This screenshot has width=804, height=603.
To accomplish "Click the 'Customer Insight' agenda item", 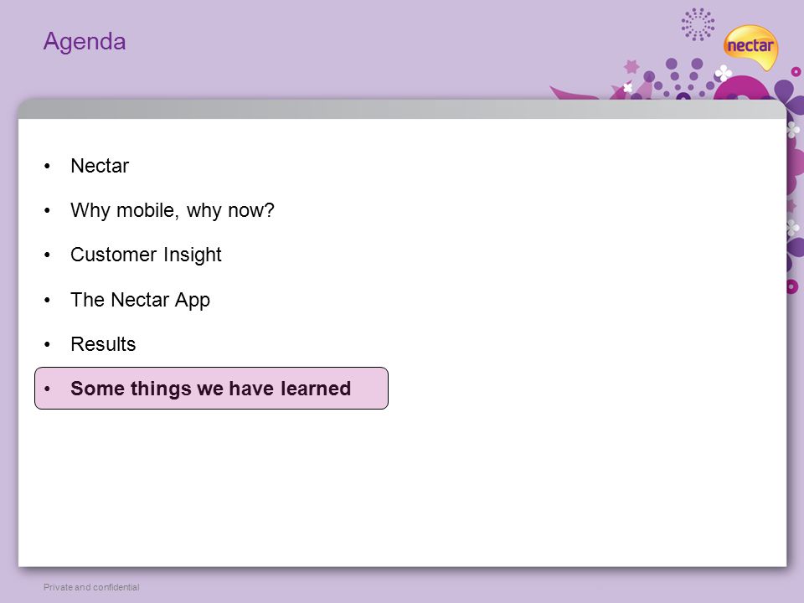I will (146, 255).
